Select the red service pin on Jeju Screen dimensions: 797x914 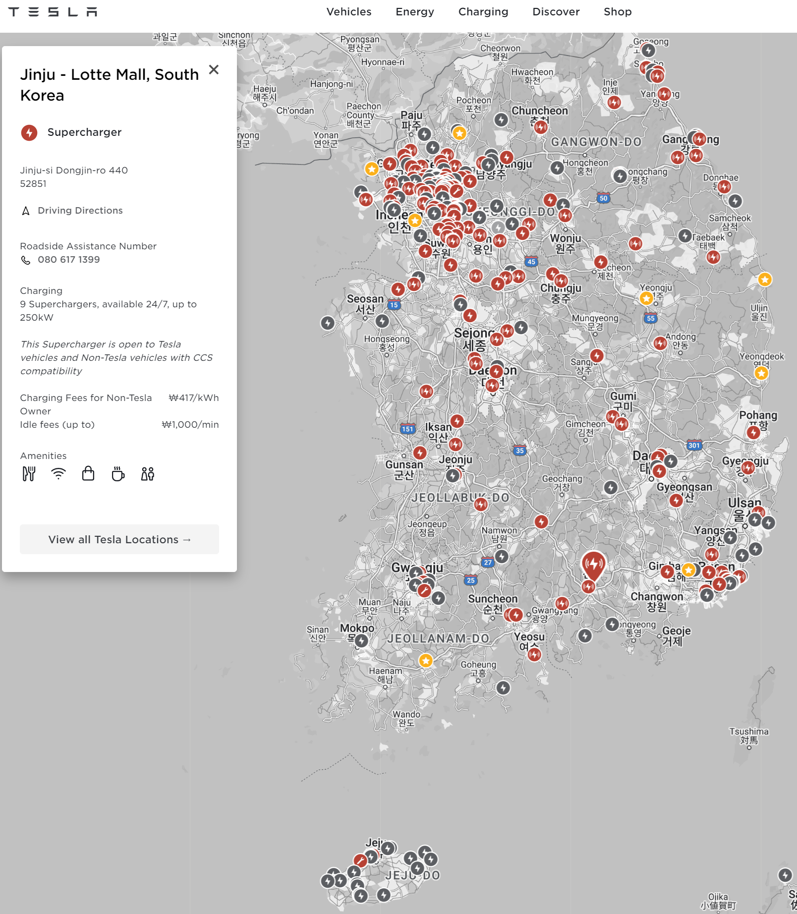pos(360,860)
